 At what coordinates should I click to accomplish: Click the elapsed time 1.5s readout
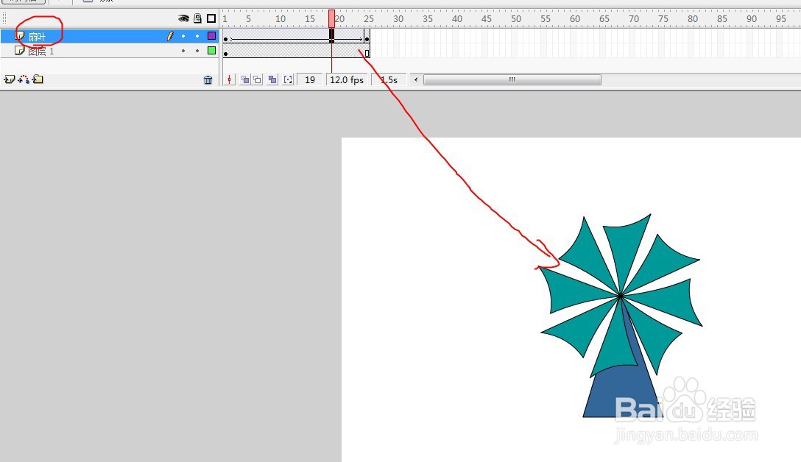pos(389,79)
